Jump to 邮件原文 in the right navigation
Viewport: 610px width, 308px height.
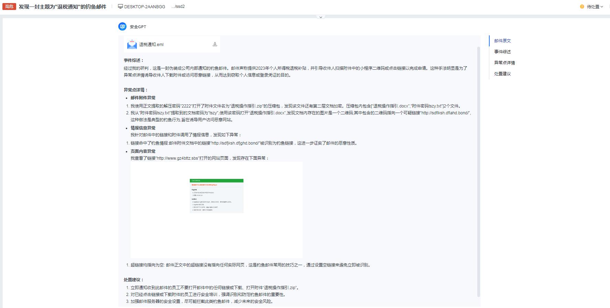(502, 41)
